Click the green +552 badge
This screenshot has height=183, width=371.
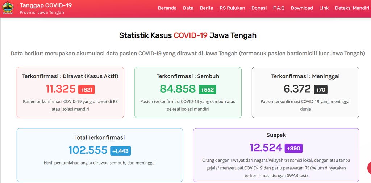207,89
